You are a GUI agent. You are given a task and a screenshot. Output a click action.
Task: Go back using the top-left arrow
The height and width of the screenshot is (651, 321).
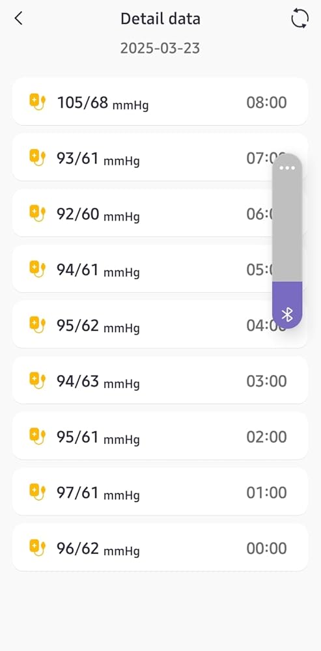pos(18,19)
